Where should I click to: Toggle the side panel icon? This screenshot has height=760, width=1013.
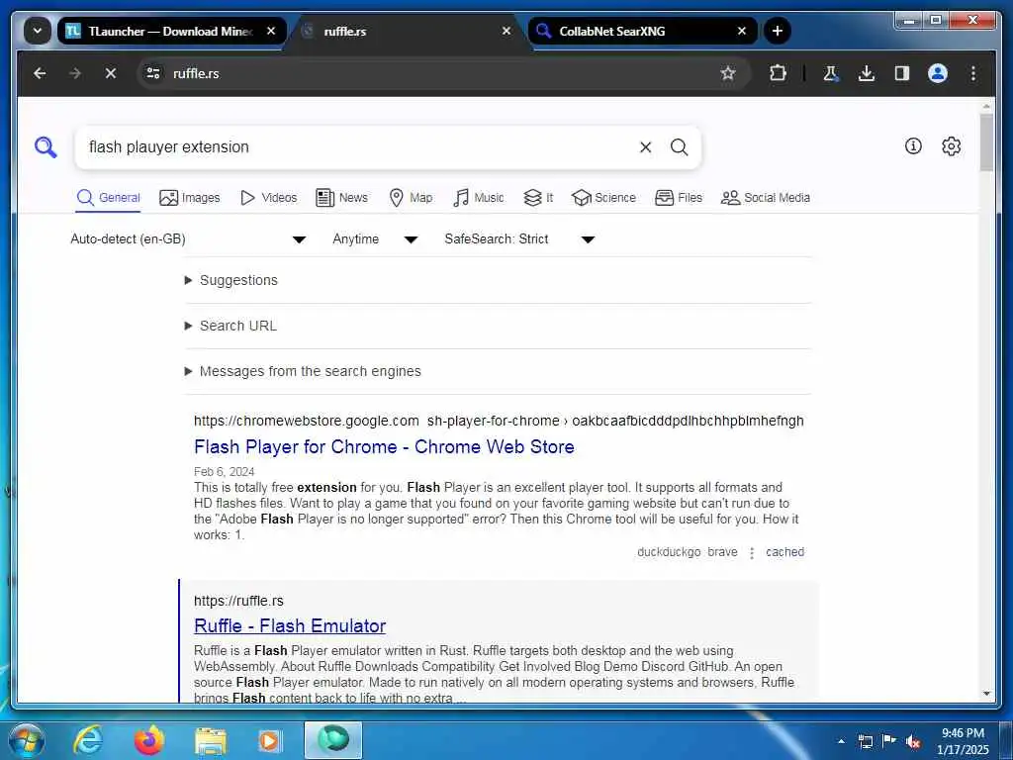(902, 73)
